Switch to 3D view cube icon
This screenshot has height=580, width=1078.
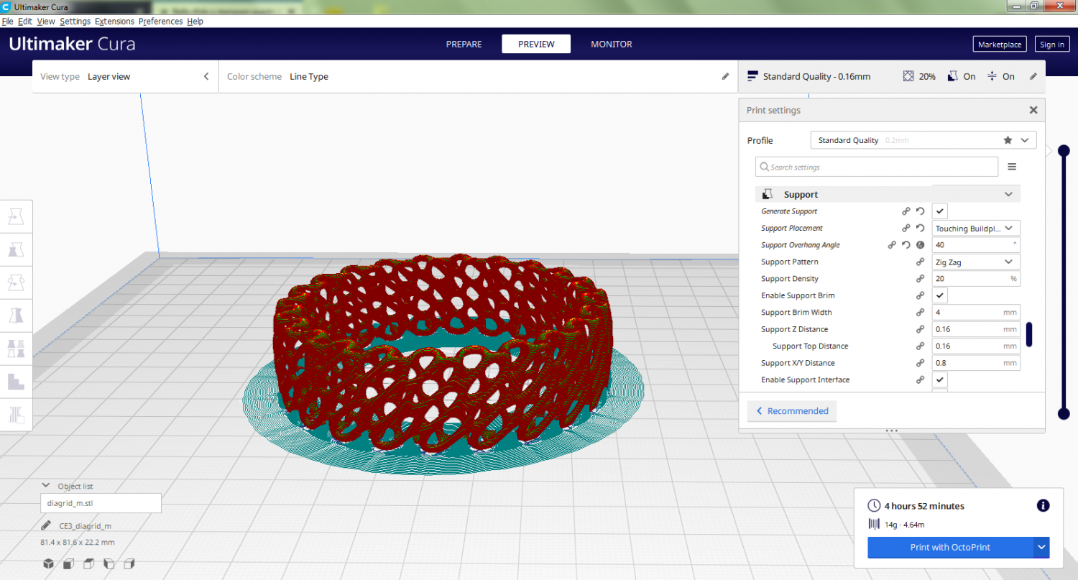point(47,563)
